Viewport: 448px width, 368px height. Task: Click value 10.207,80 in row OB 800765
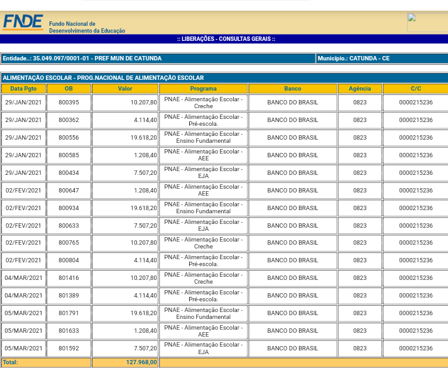pos(144,243)
